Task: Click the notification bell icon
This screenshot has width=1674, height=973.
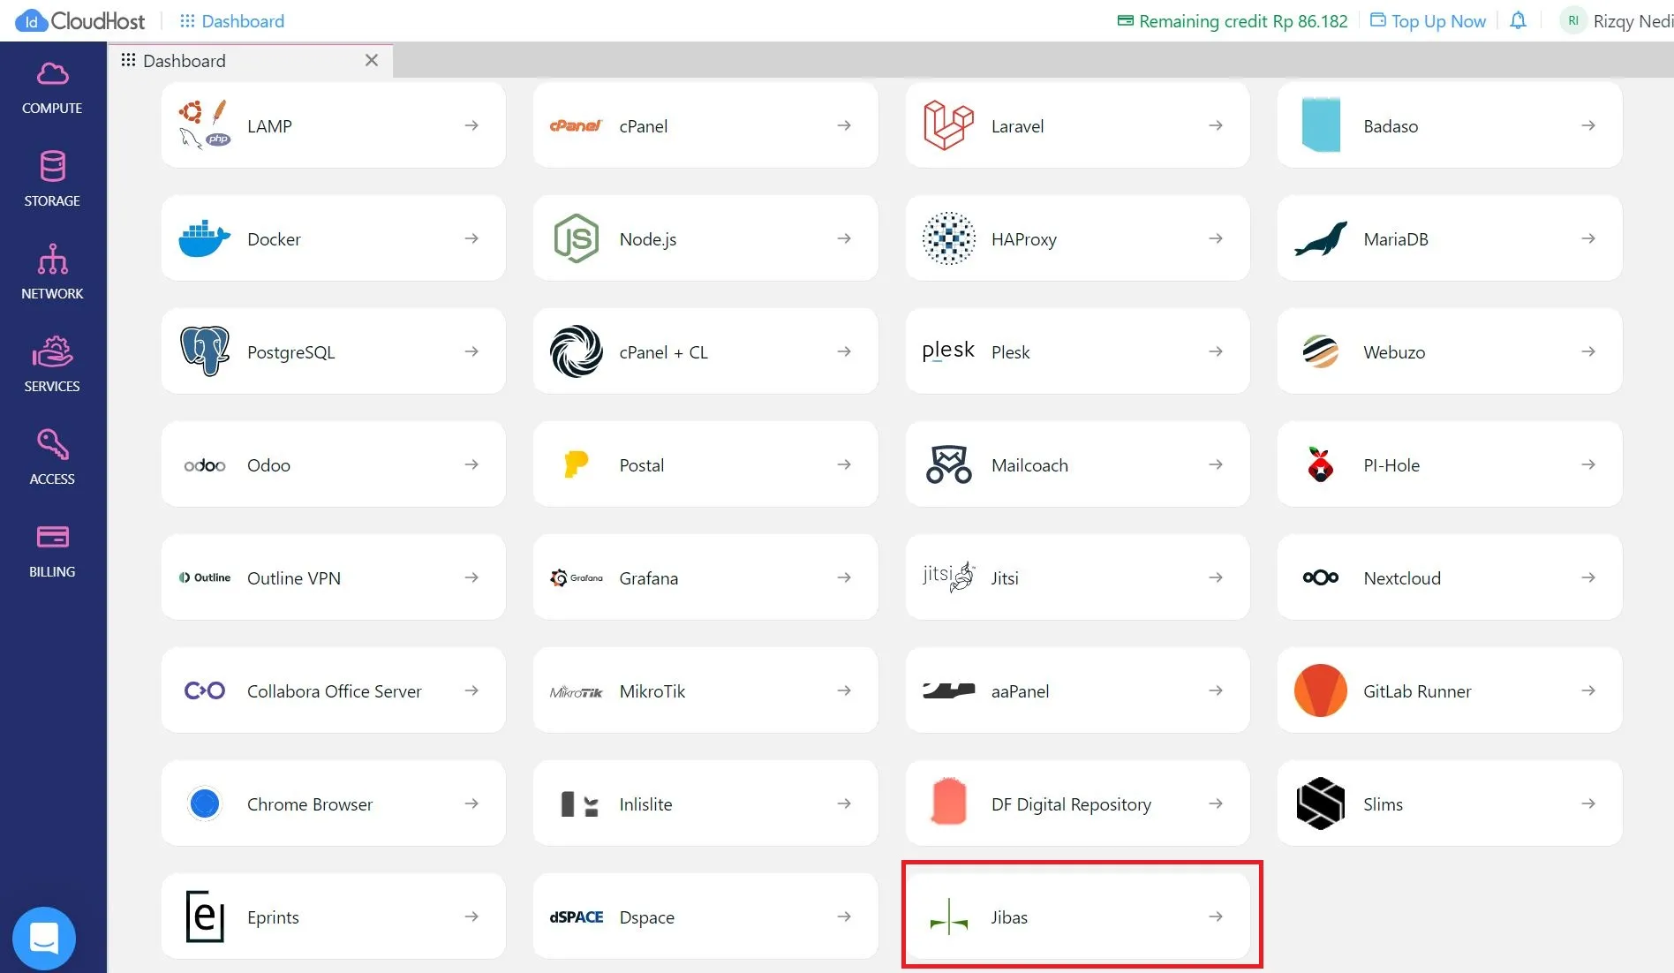Action: 1518,20
